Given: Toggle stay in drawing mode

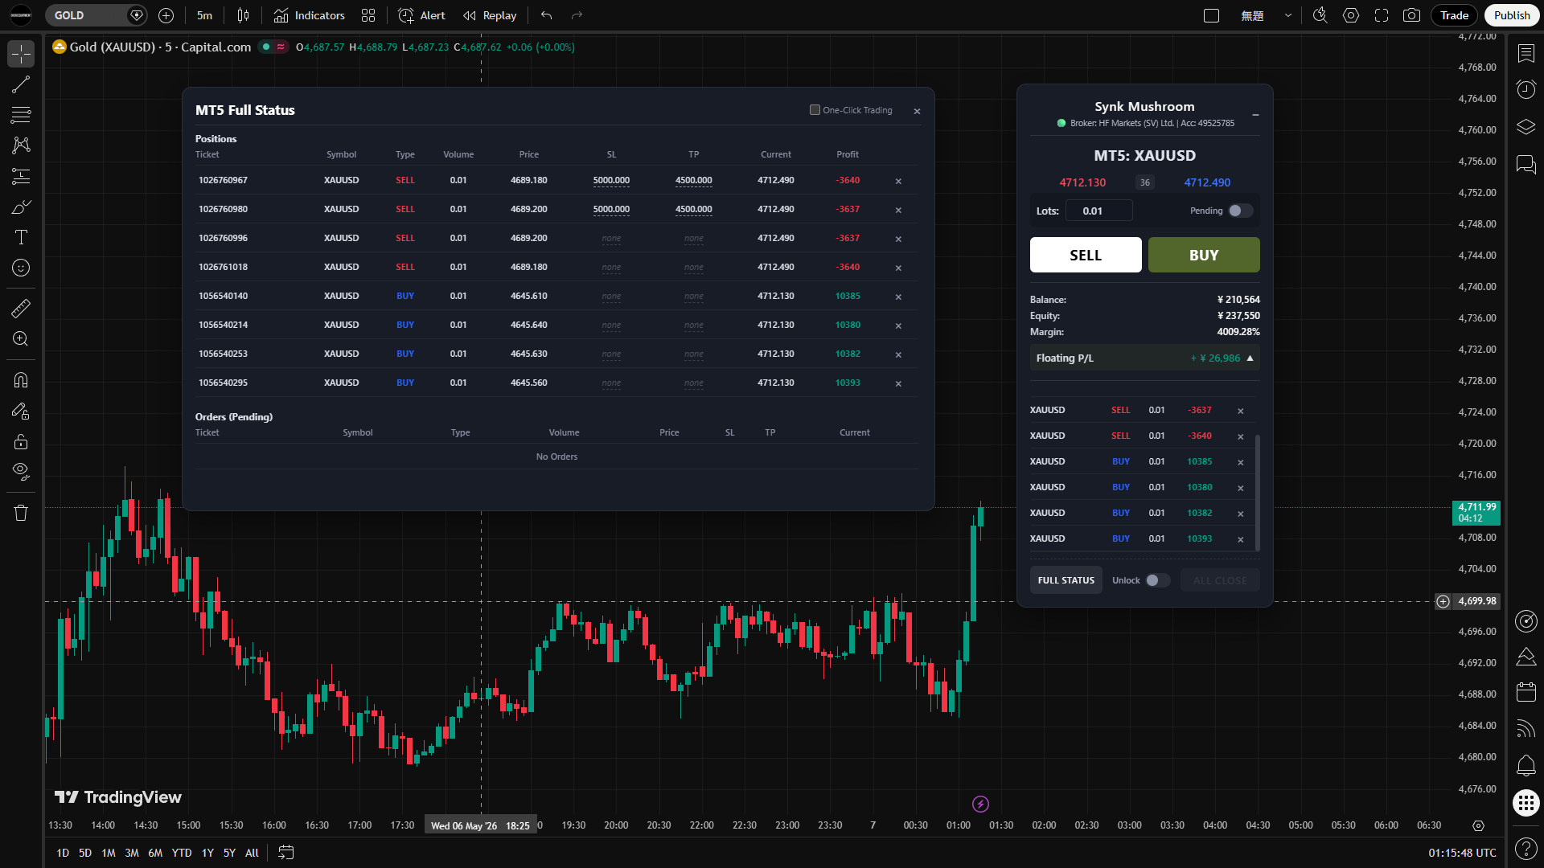Looking at the screenshot, I should click(21, 411).
